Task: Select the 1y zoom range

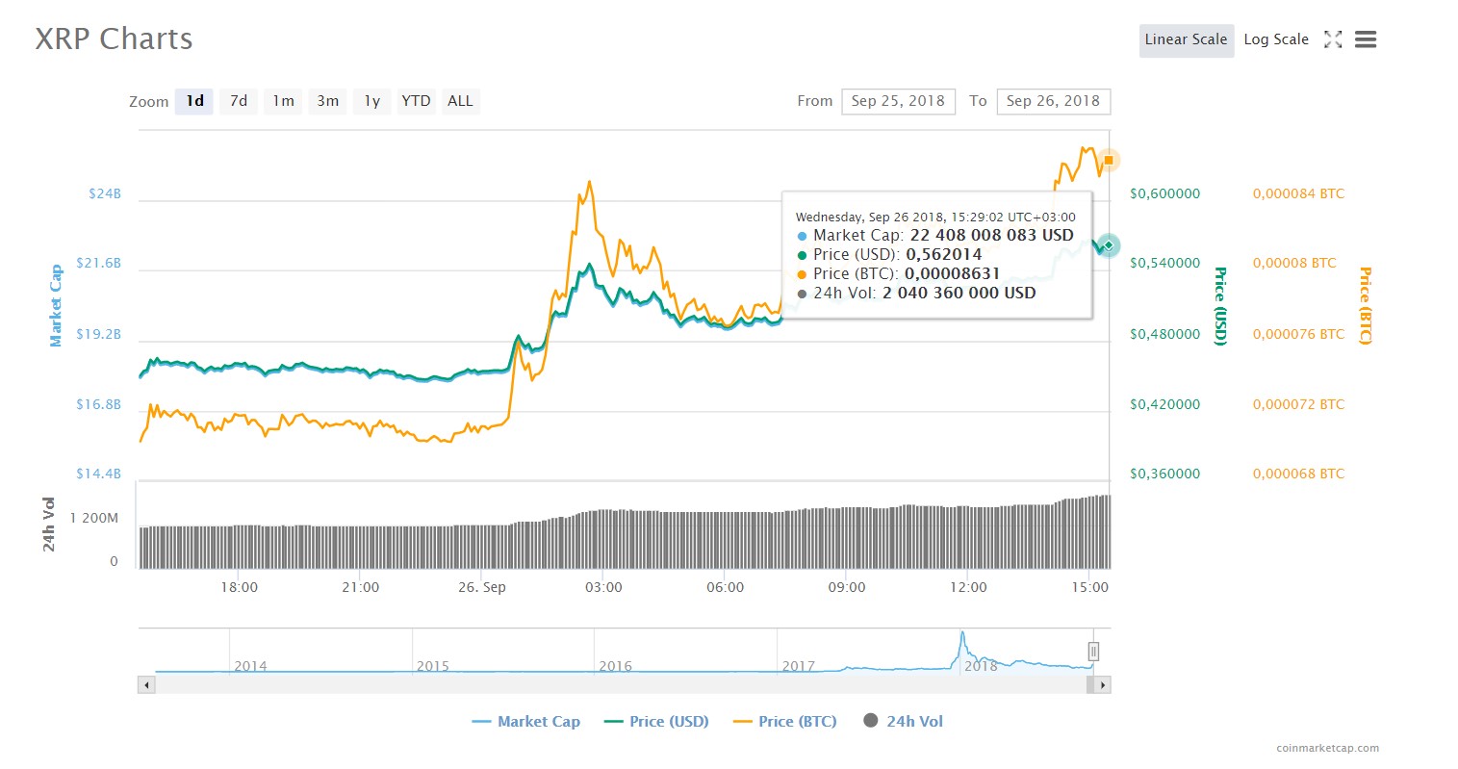Action: pos(371,101)
